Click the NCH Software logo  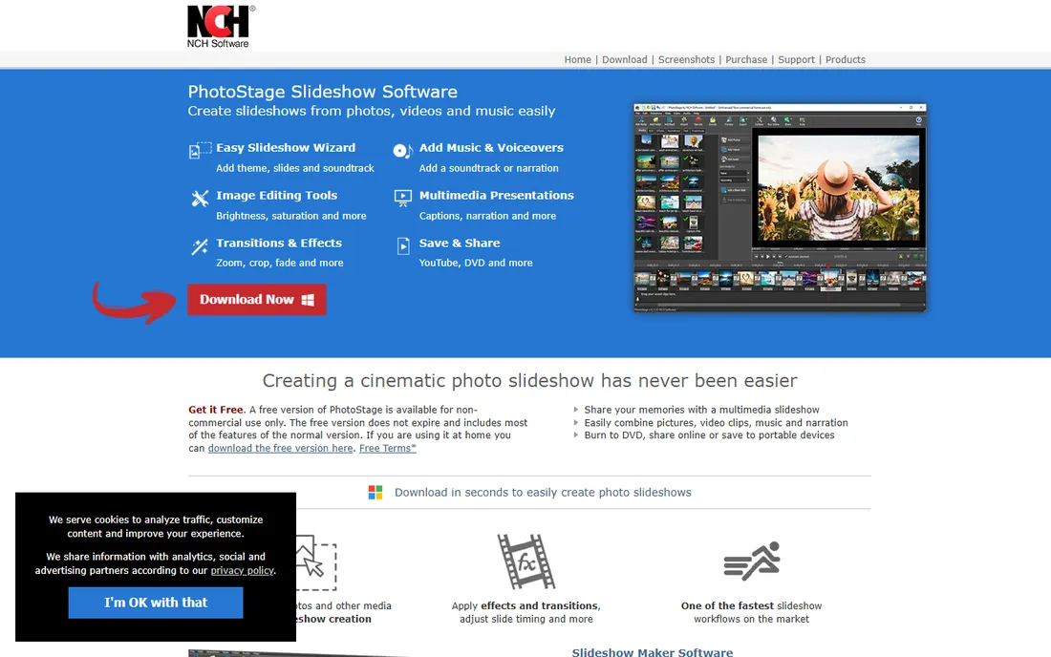[221, 27]
